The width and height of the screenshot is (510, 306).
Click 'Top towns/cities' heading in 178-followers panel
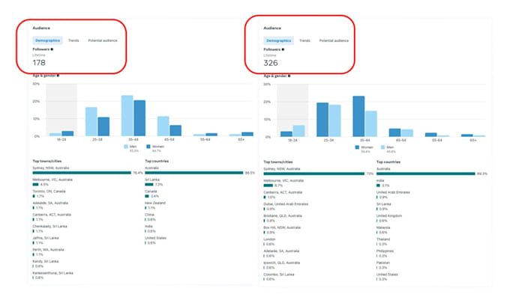pyautogui.click(x=46, y=161)
